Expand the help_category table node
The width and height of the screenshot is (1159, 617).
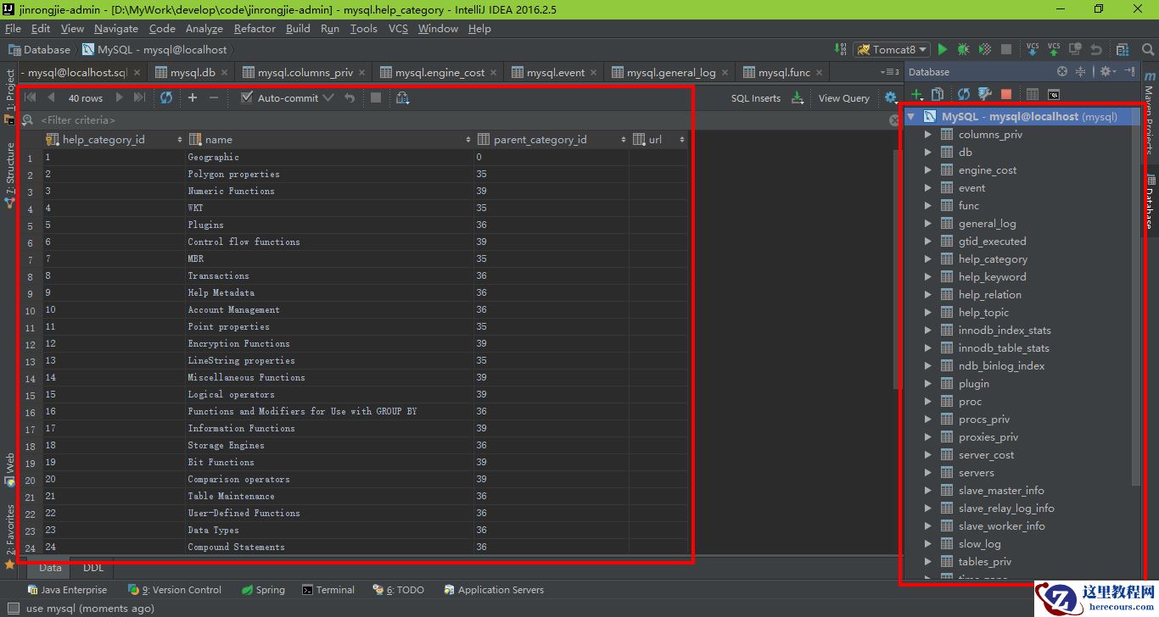click(927, 259)
